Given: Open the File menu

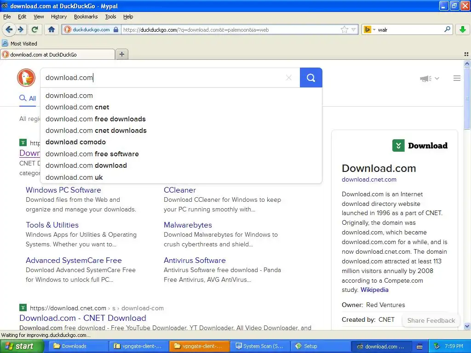Looking at the screenshot, I should tap(7, 17).
